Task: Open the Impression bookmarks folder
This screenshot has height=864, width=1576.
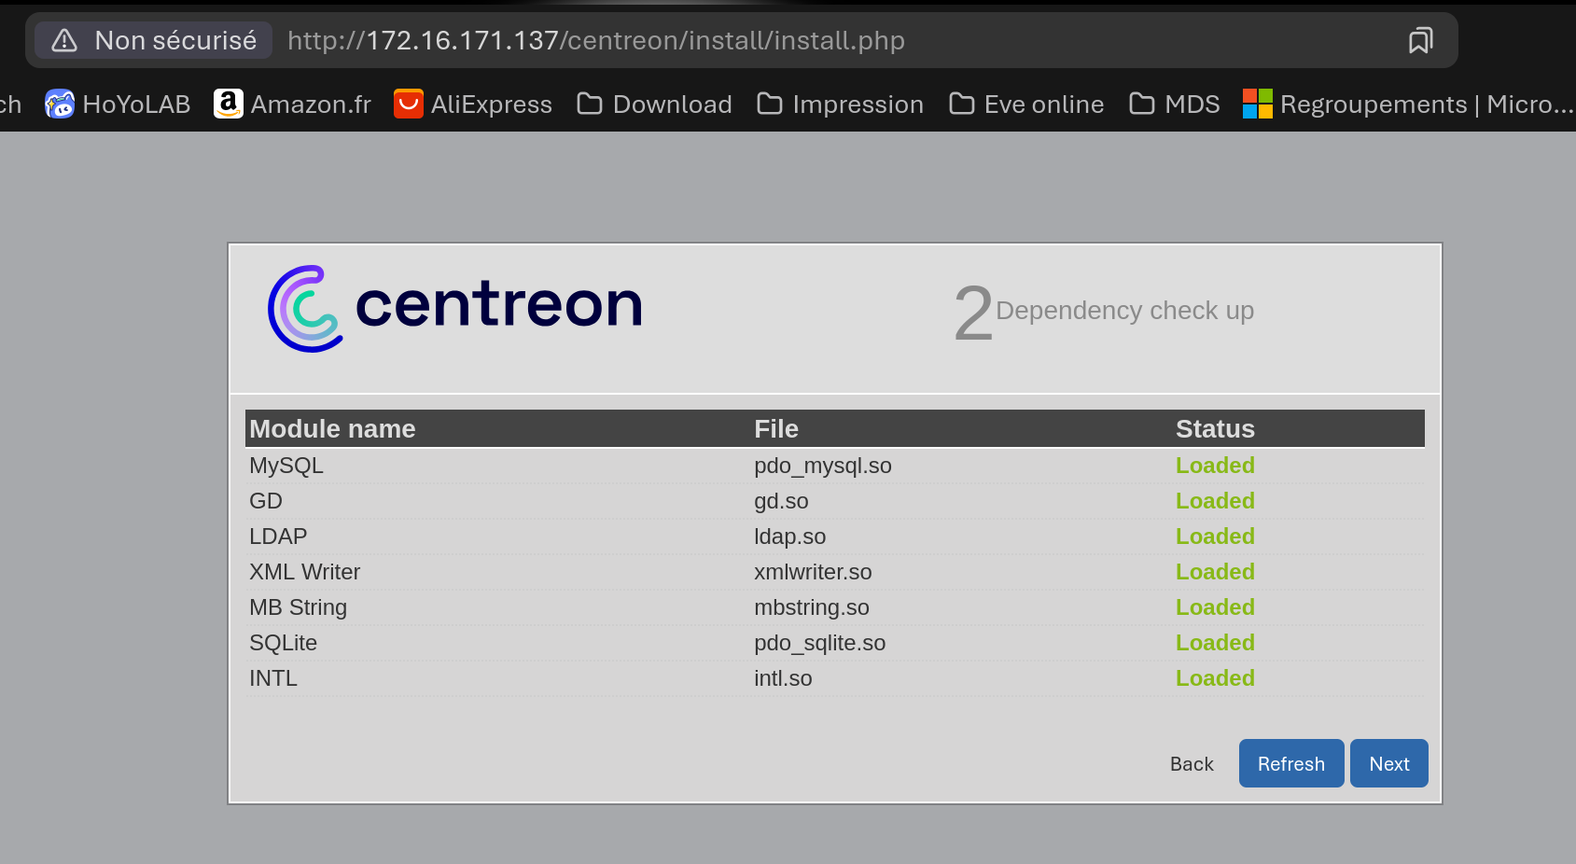Action: point(840,104)
